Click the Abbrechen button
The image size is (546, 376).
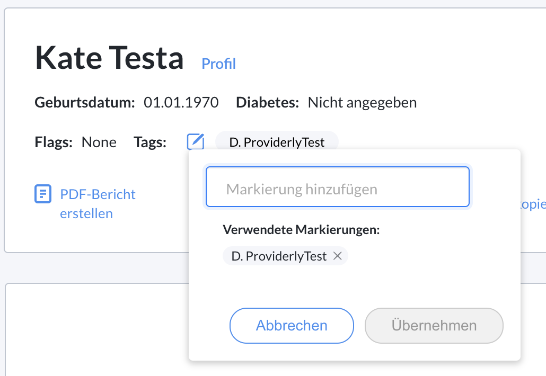(x=292, y=326)
